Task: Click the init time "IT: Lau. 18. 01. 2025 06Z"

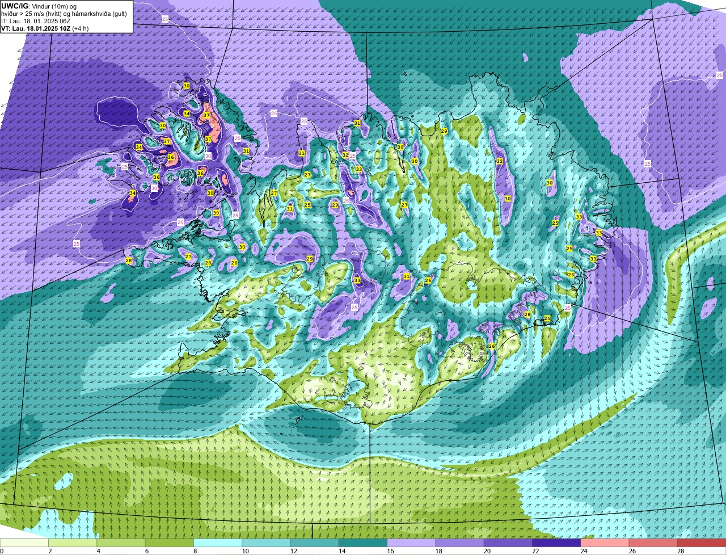Action: [x=36, y=21]
